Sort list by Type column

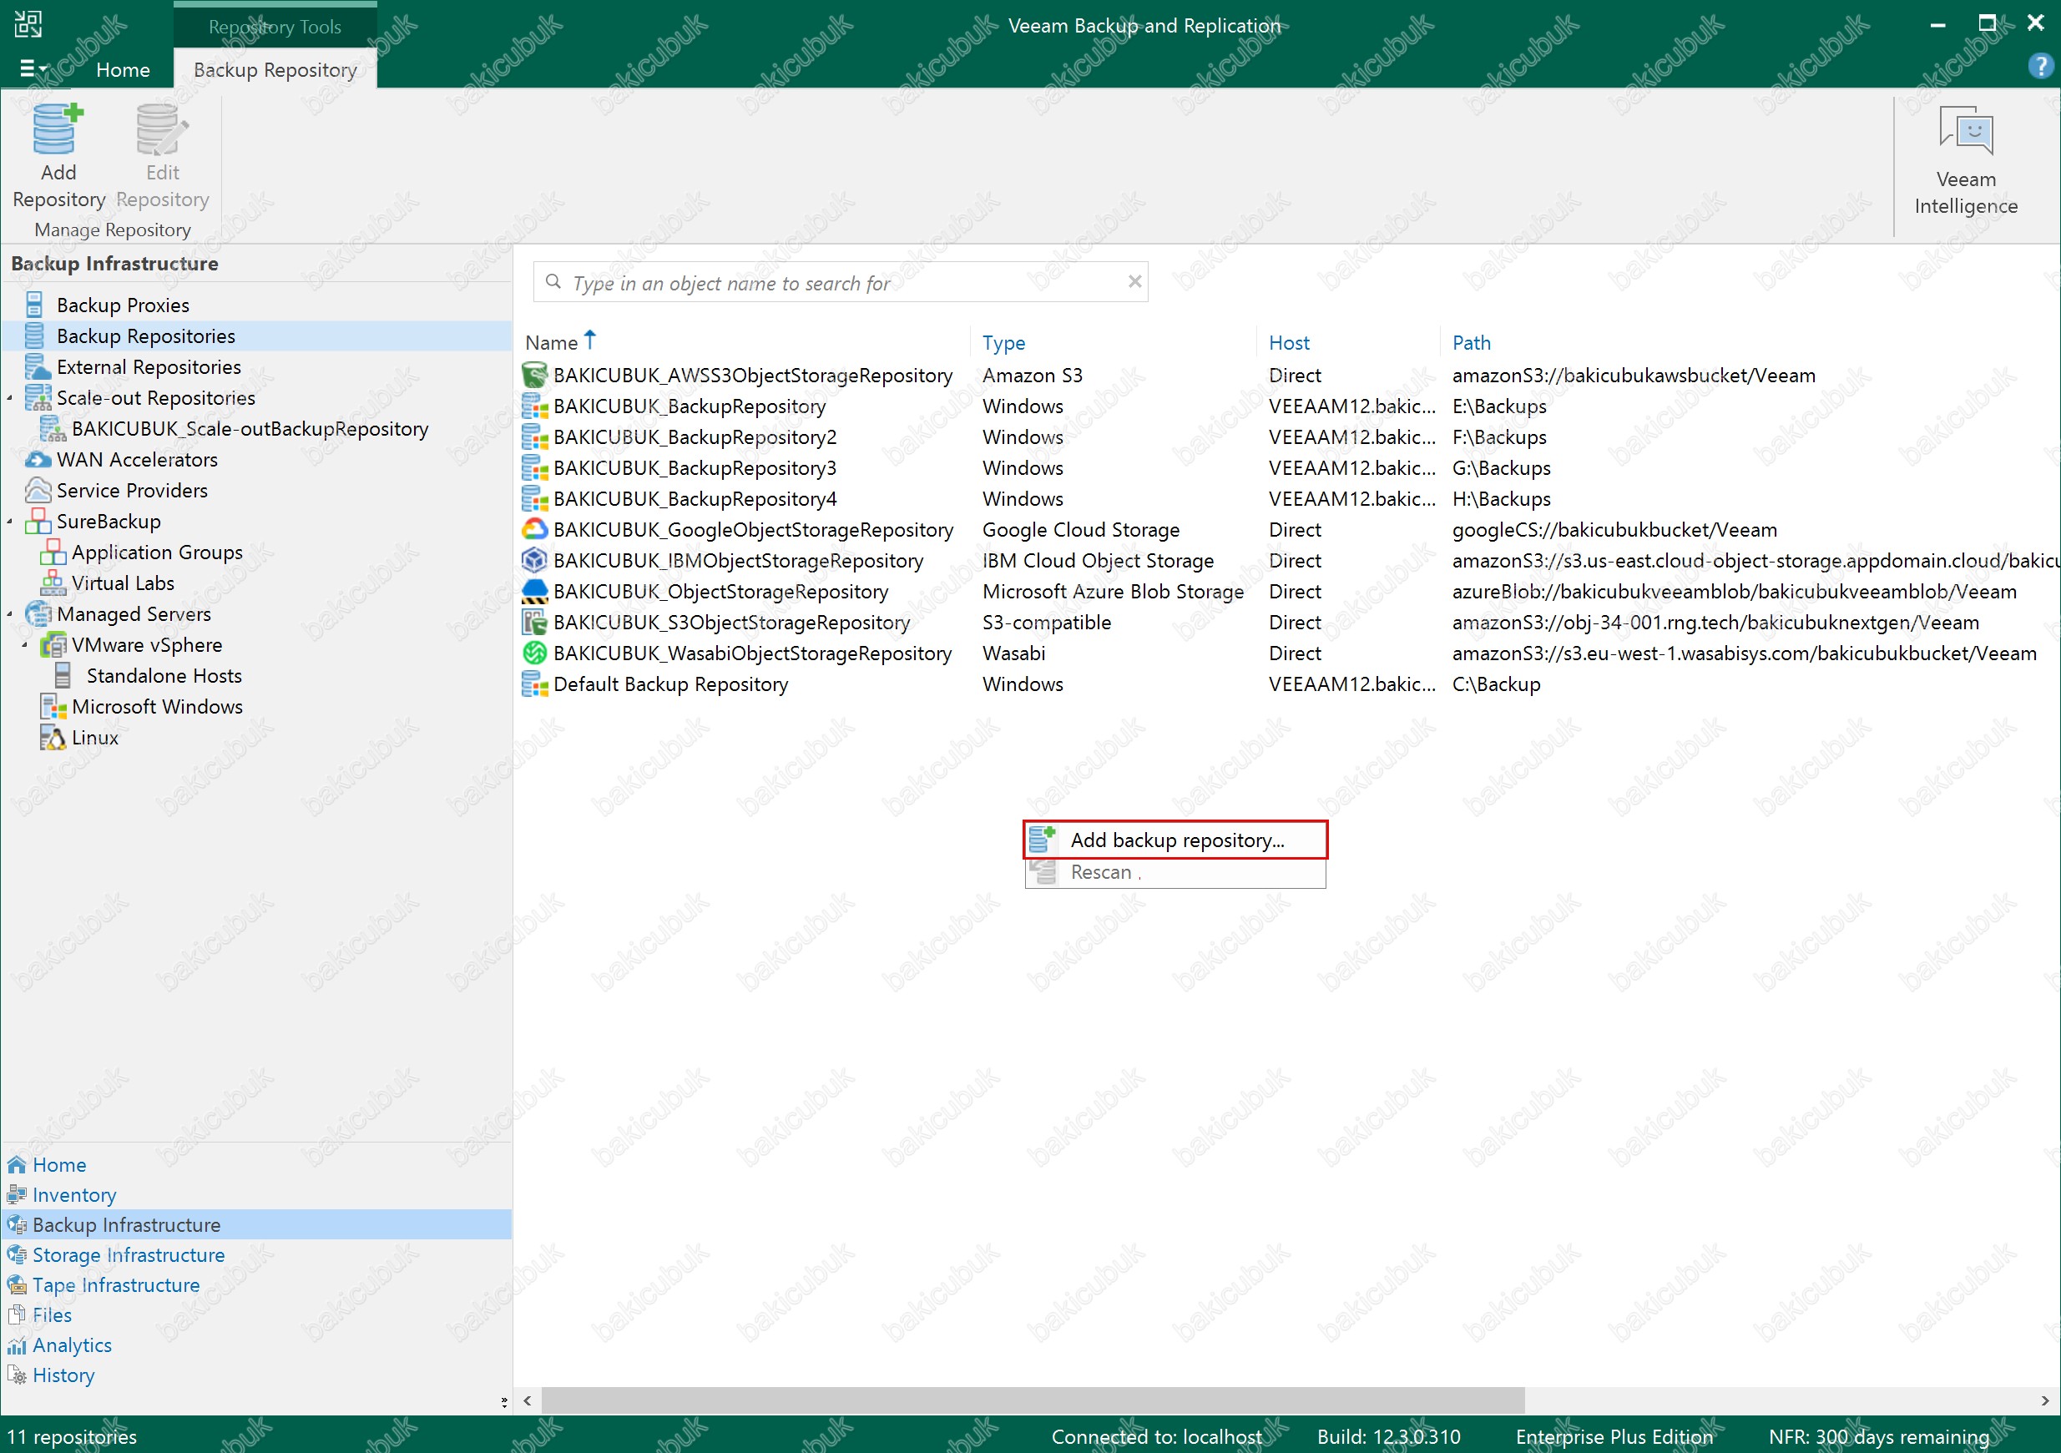click(1003, 342)
